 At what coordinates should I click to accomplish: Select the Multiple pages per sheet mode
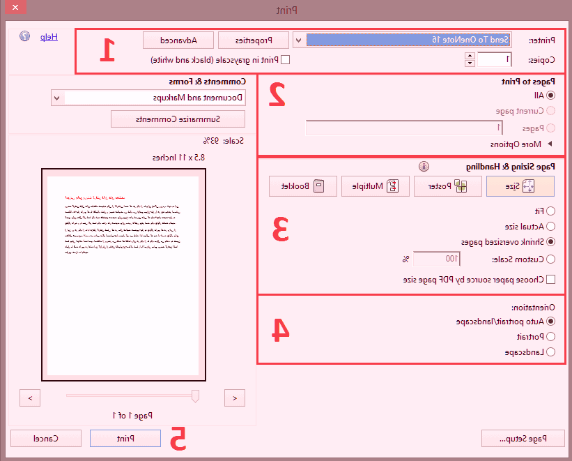tap(375, 186)
